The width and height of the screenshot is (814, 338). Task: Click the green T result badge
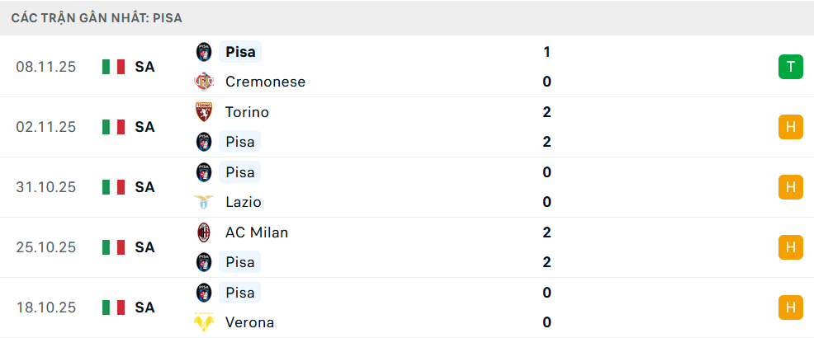click(x=790, y=67)
